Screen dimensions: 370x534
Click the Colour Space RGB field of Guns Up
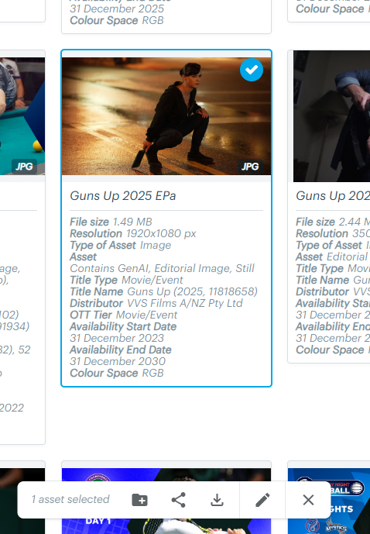coord(117,373)
